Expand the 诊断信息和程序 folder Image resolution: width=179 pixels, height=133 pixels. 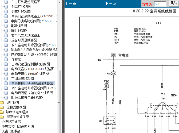17,112
